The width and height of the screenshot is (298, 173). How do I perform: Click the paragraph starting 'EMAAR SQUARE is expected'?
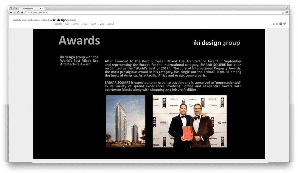pyautogui.click(x=173, y=86)
